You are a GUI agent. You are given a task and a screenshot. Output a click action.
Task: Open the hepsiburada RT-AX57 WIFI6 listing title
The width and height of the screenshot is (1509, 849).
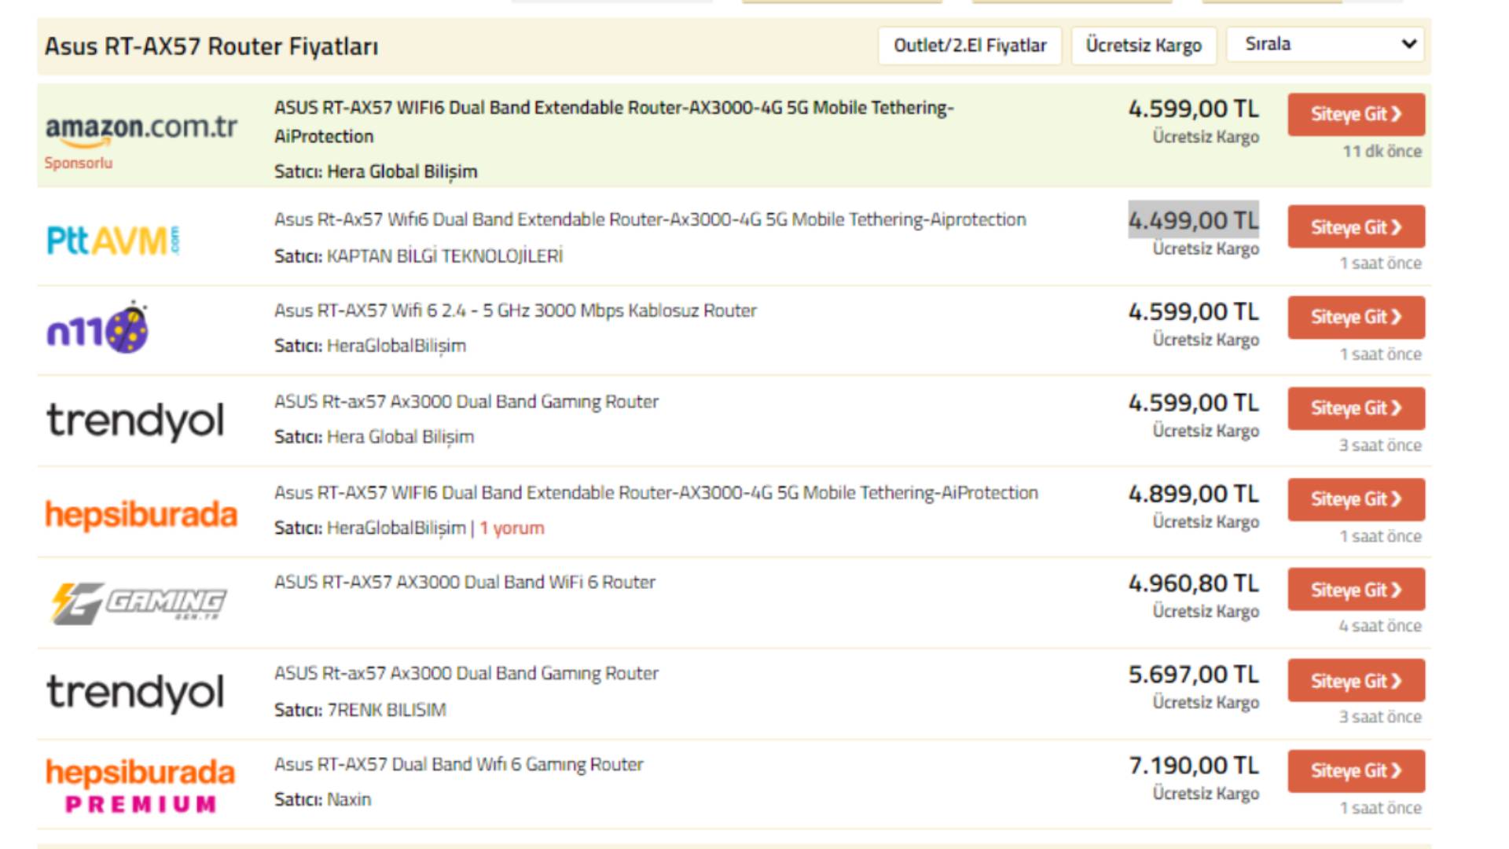[656, 493]
